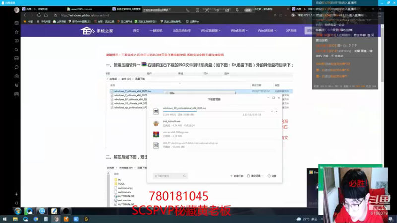Image resolution: width=397 pixels, height=223 pixels.
Task: Click the search magnifier in download manager
Action: pyautogui.click(x=184, y=176)
